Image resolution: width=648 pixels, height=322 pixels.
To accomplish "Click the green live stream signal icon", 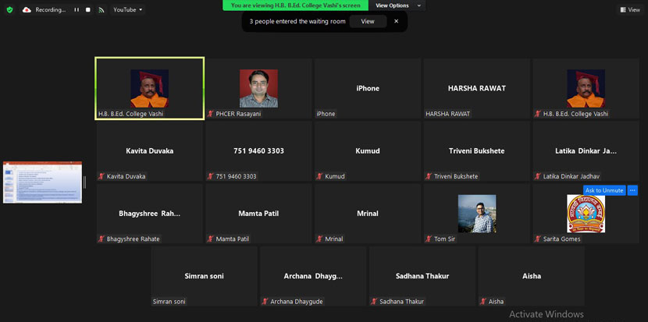I will 101,9.
